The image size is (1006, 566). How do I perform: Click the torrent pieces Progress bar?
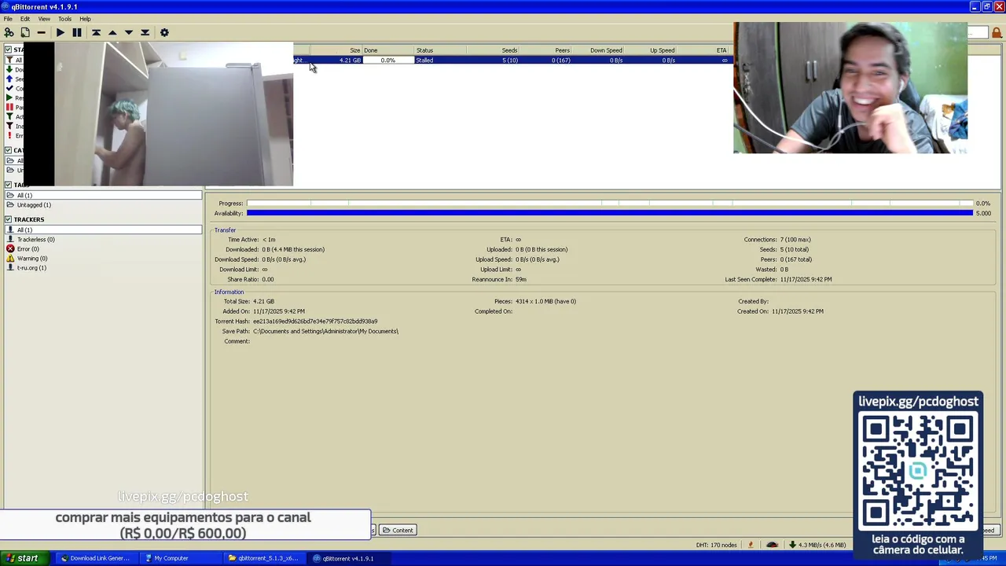pyautogui.click(x=609, y=204)
